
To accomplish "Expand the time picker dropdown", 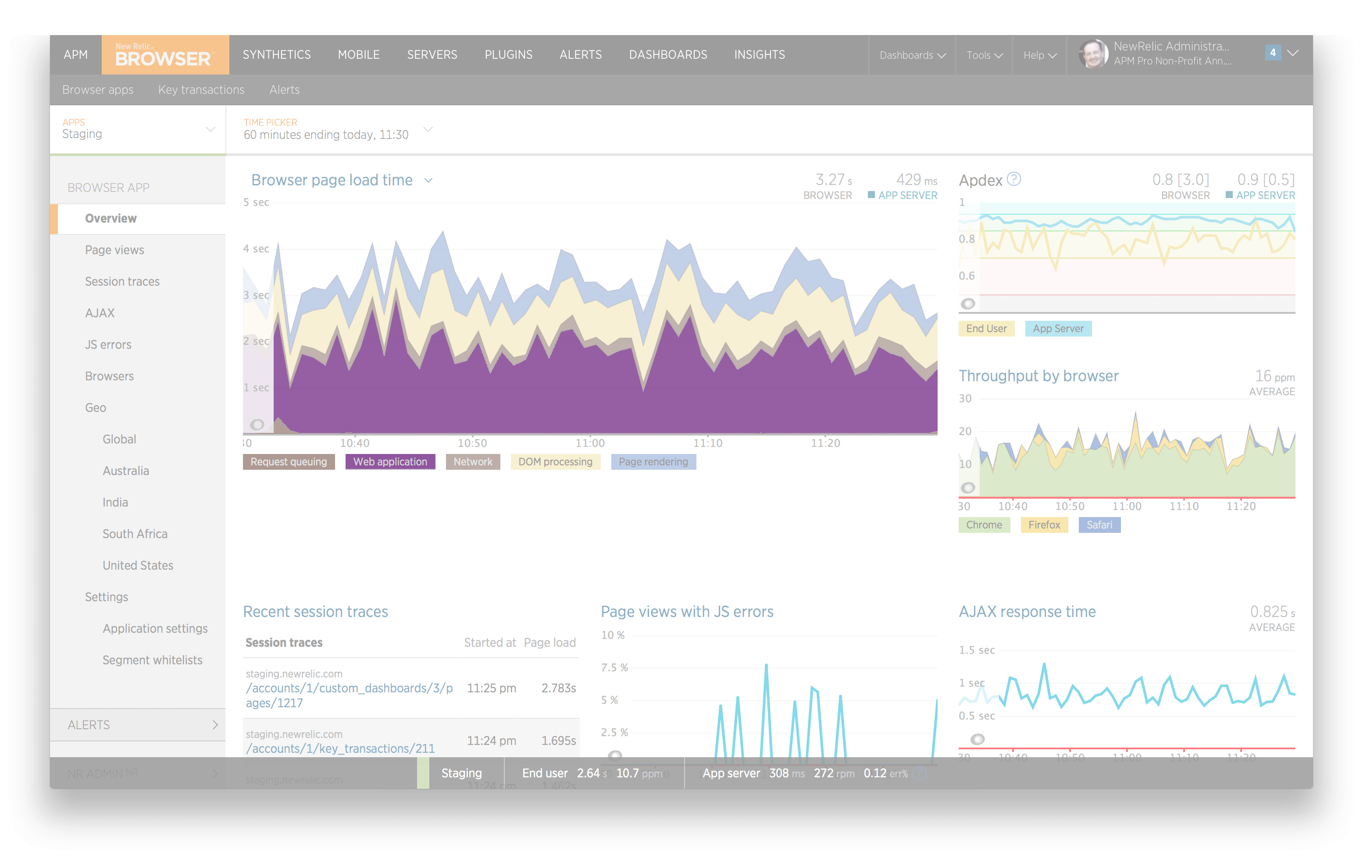I will pos(428,130).
